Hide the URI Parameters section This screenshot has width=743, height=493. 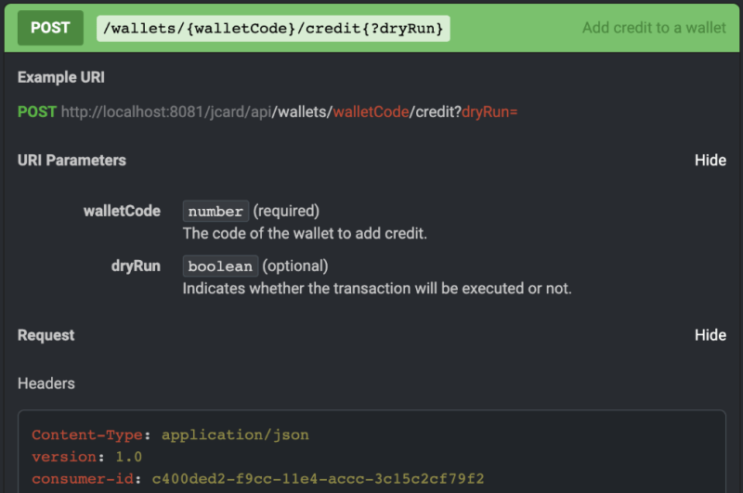710,160
